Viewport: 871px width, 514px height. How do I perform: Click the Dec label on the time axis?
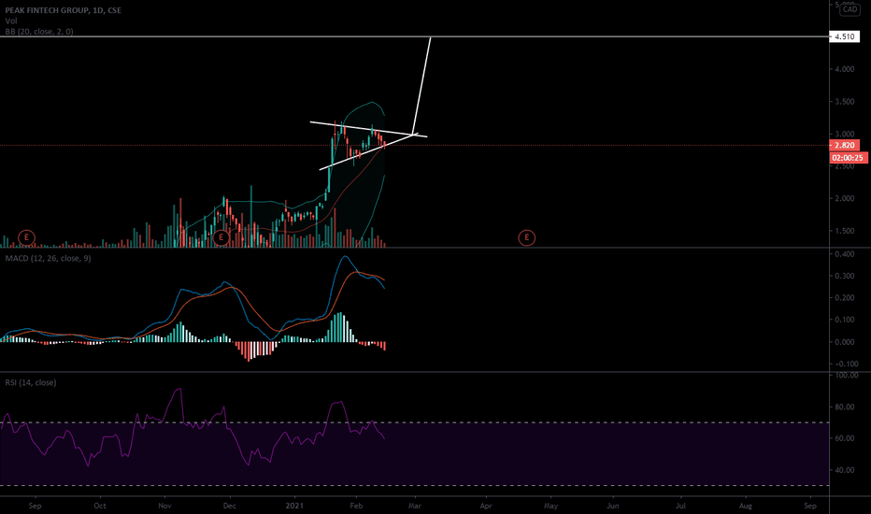click(x=229, y=506)
